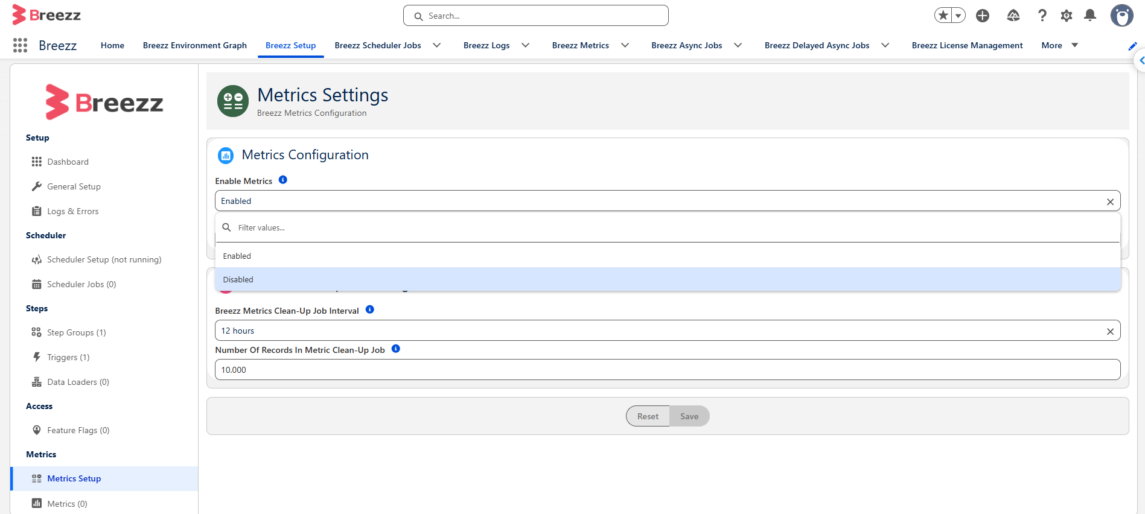The image size is (1145, 514).
Task: Open Scheduler Setup (not running)
Action: coord(104,259)
